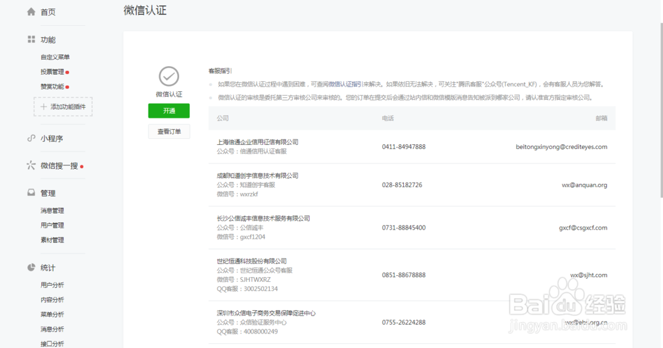Click the 查看订单 button
The height and width of the screenshot is (348, 663).
tap(168, 132)
